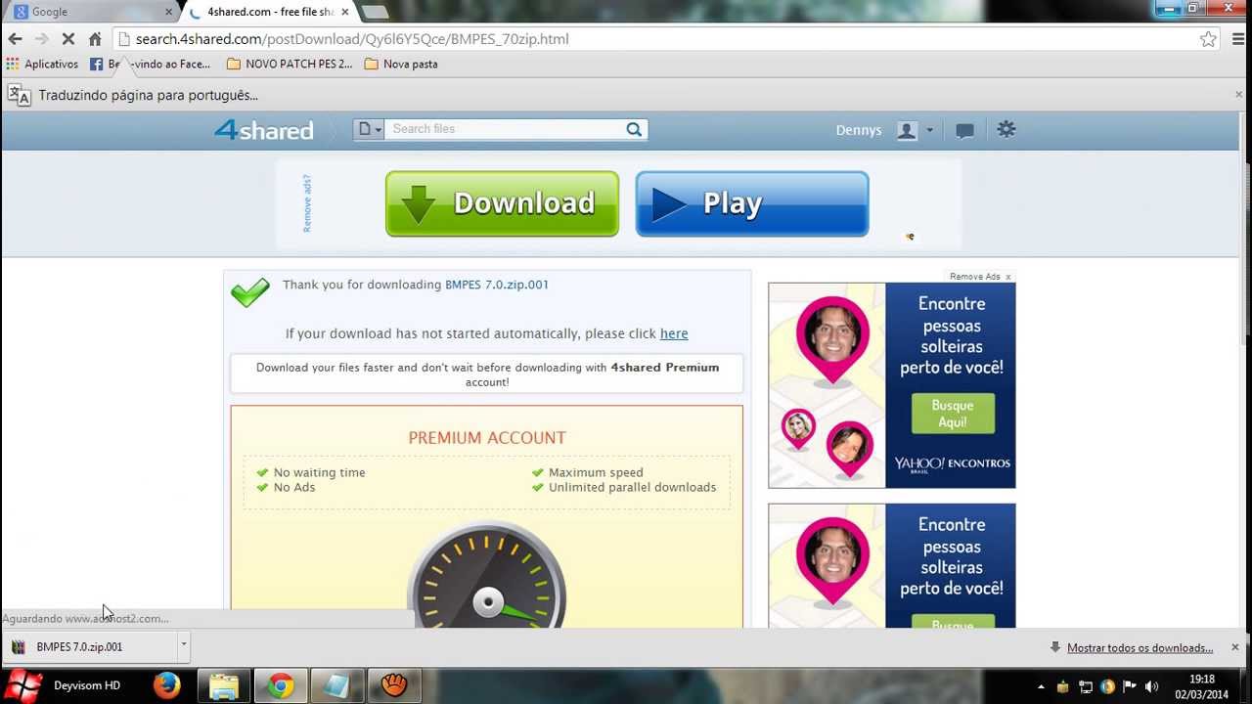Click the No waiting time text
The image size is (1252, 704).
pos(319,472)
